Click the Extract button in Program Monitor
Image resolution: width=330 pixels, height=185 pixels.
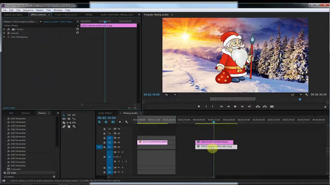(265, 106)
